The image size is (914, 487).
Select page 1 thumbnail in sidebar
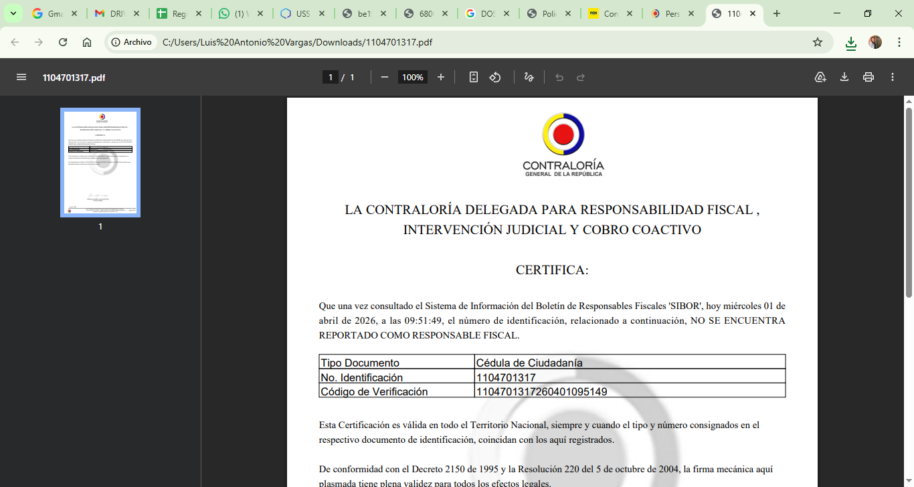click(100, 163)
